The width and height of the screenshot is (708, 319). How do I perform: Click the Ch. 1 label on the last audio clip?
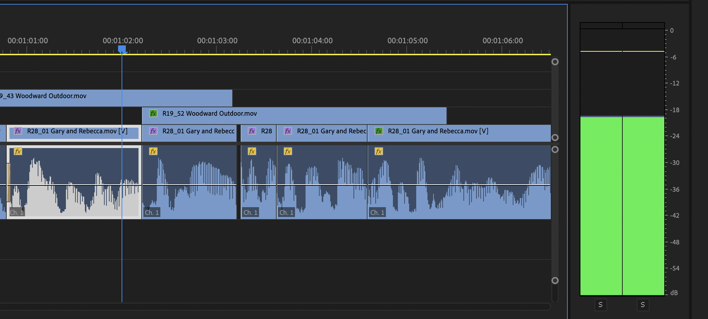pos(377,212)
